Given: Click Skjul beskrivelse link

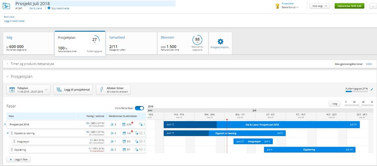Looking at the screenshot, I should point(60,8).
